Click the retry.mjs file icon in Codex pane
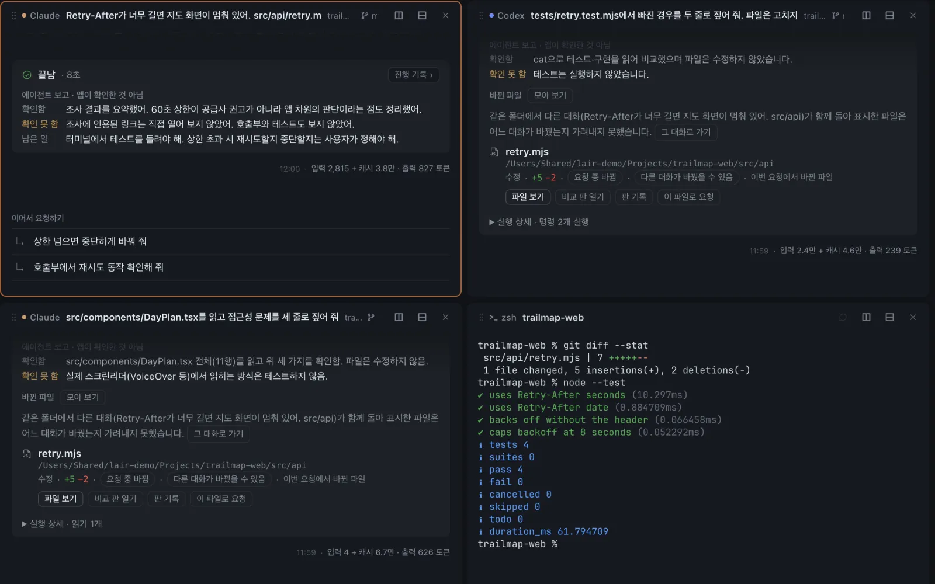935x584 pixels. tap(494, 152)
